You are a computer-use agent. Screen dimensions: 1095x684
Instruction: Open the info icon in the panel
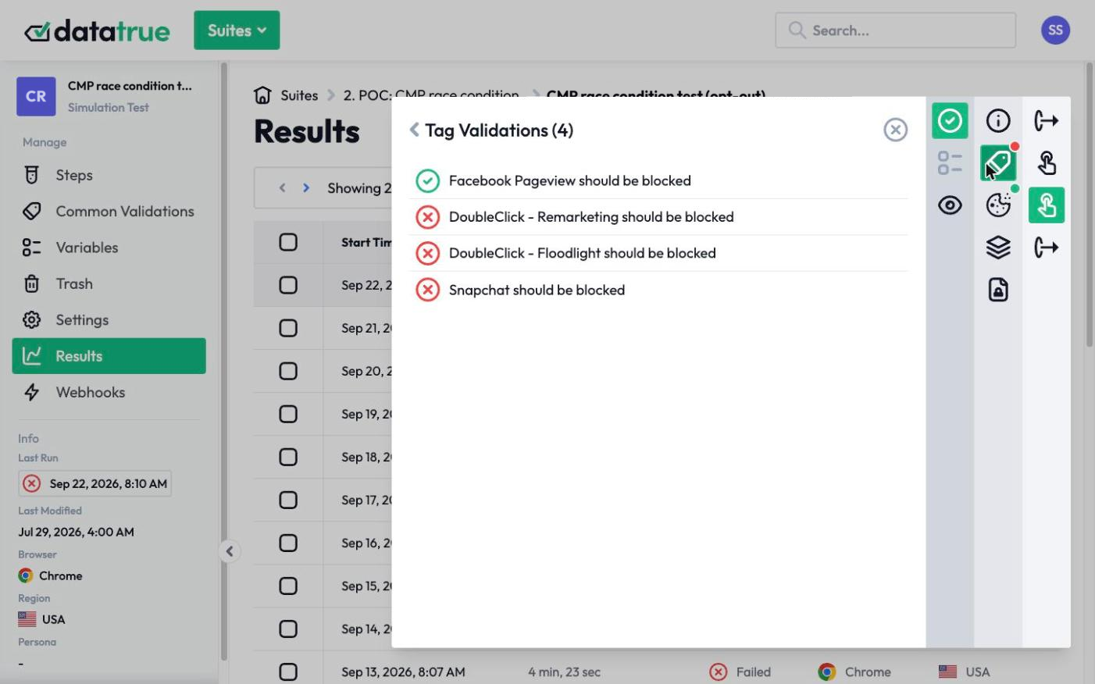[998, 120]
